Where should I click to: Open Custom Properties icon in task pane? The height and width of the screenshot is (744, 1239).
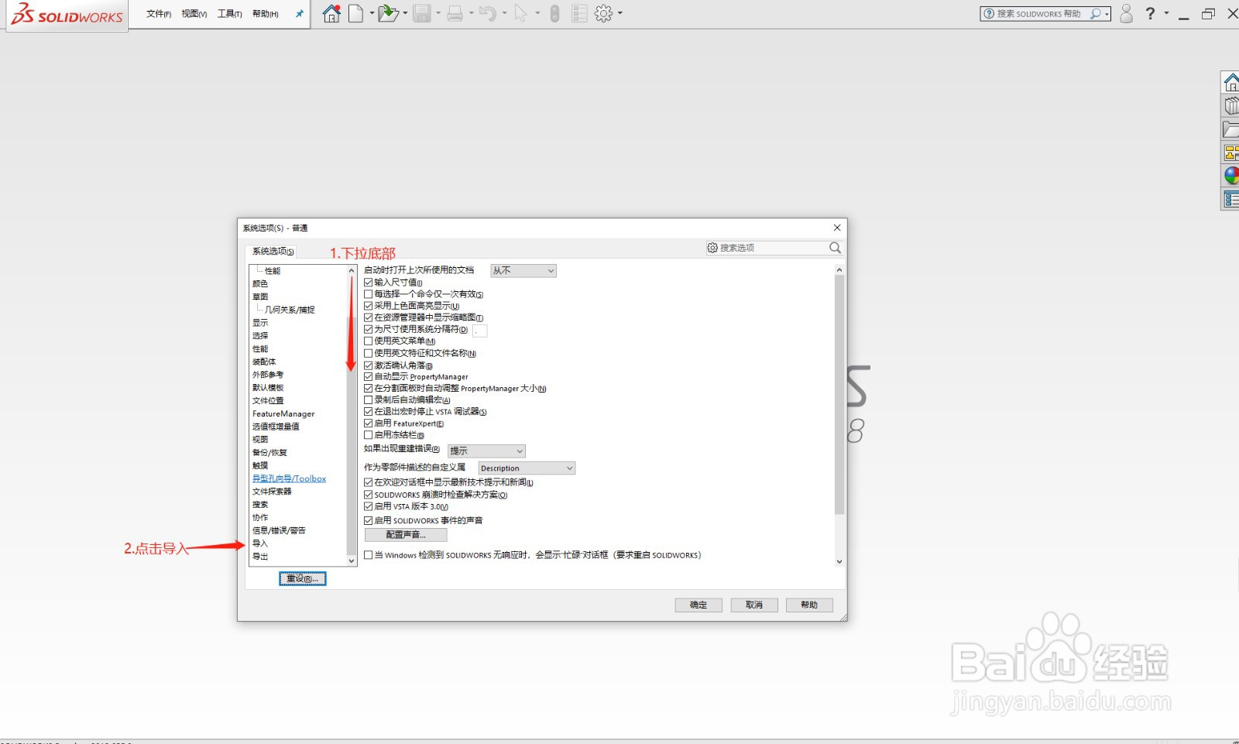click(x=1230, y=199)
